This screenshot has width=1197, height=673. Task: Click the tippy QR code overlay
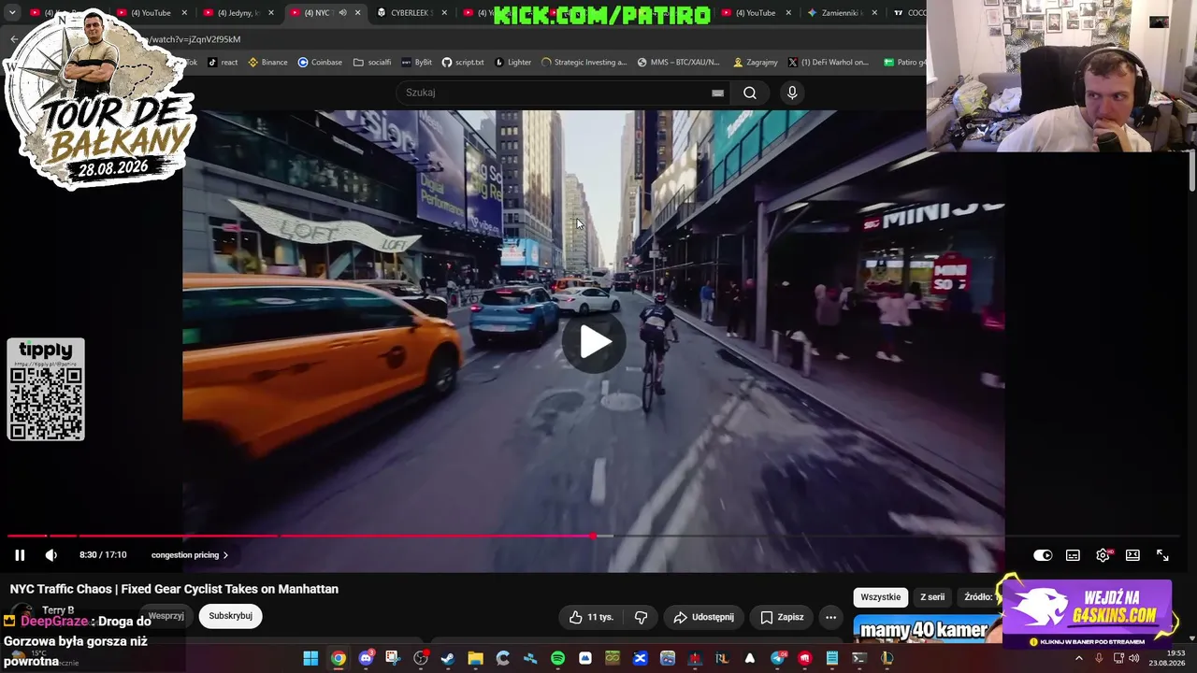[x=46, y=390]
